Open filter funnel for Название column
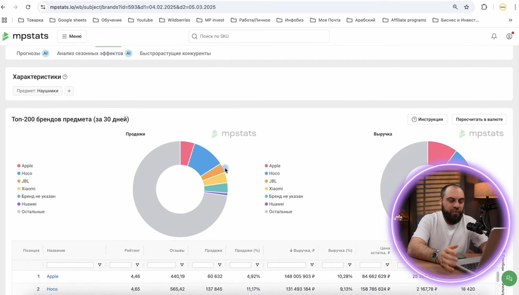This screenshot has width=519, height=295. 99,265
